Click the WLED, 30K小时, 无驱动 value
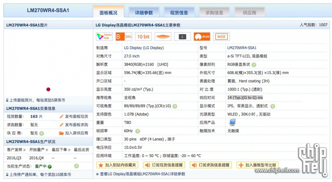The image size is (332, 182). point(249,114)
